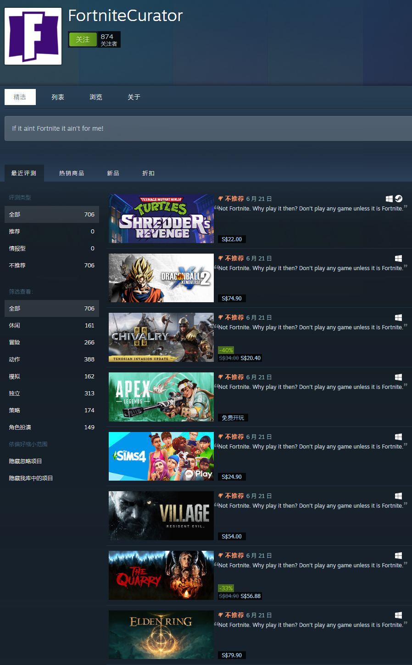Filter by 策略 genre
Screen dimensions: 412x665
click(x=52, y=410)
